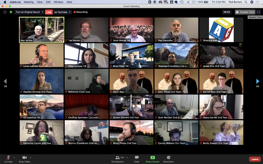Click Spotlight search icon in menu bar

246,2
